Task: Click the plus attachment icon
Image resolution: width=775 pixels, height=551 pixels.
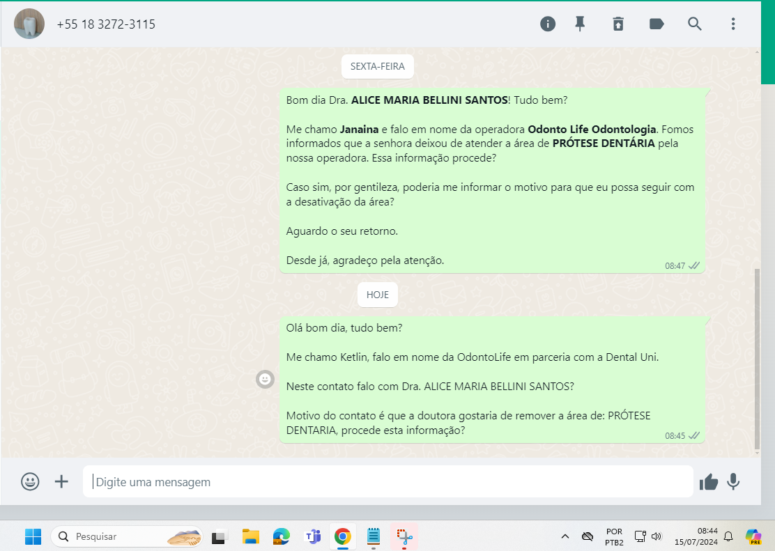Action: coord(61,481)
